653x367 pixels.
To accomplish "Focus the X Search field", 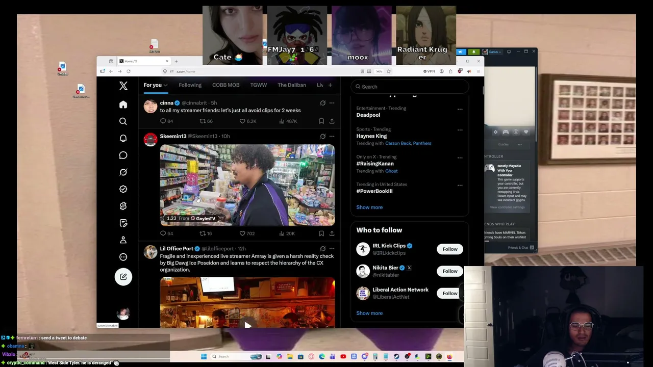I will click(x=410, y=87).
